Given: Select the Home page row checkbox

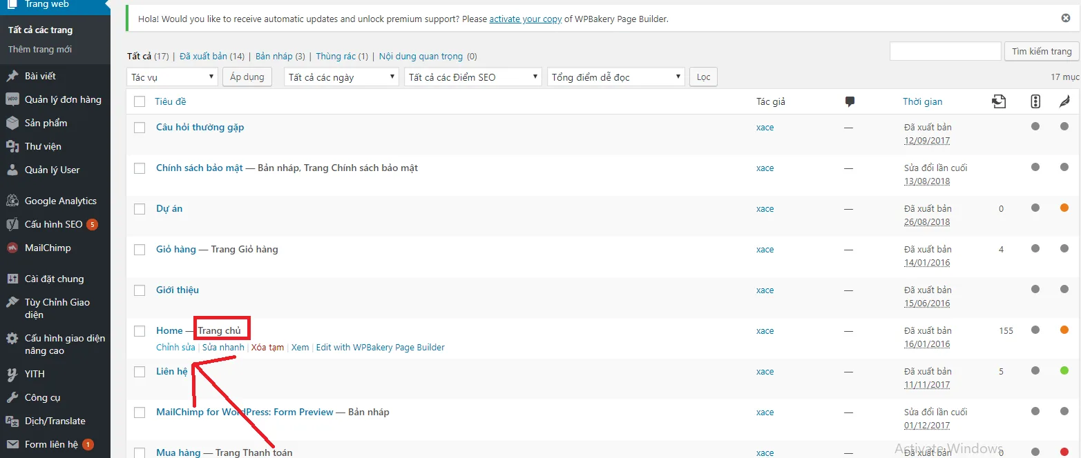Looking at the screenshot, I should [140, 331].
